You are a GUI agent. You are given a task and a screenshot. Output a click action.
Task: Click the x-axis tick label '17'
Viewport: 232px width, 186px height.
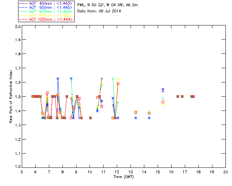[x=185, y=172]
